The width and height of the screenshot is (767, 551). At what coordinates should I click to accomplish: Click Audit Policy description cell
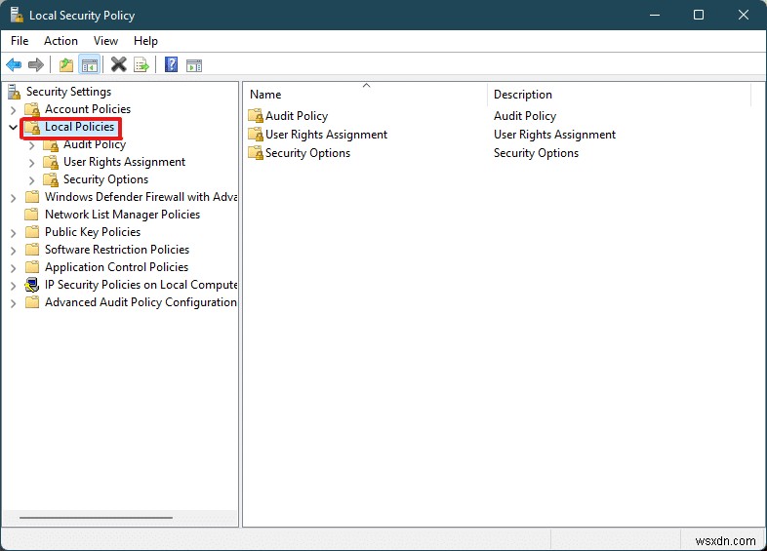(525, 116)
